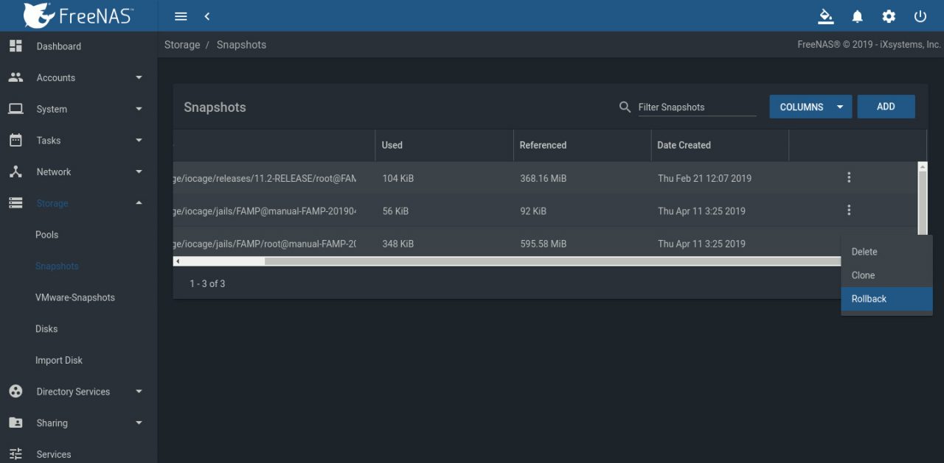
Task: Open the notifications bell icon
Action: tap(858, 16)
